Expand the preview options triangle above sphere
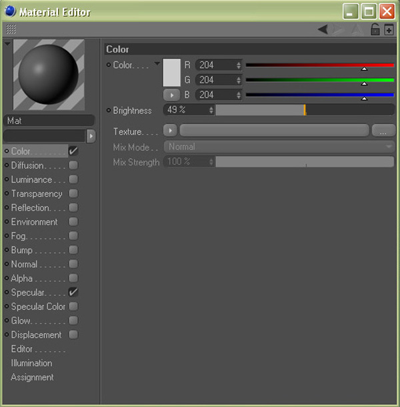 pyautogui.click(x=7, y=44)
